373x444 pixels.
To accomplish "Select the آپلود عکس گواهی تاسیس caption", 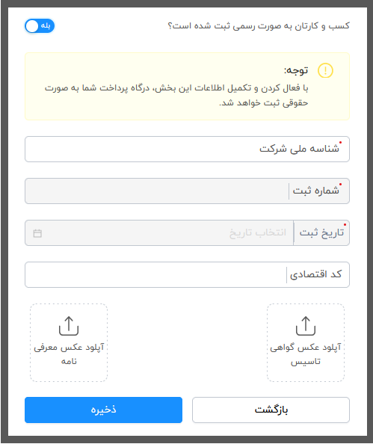I will pyautogui.click(x=306, y=354).
